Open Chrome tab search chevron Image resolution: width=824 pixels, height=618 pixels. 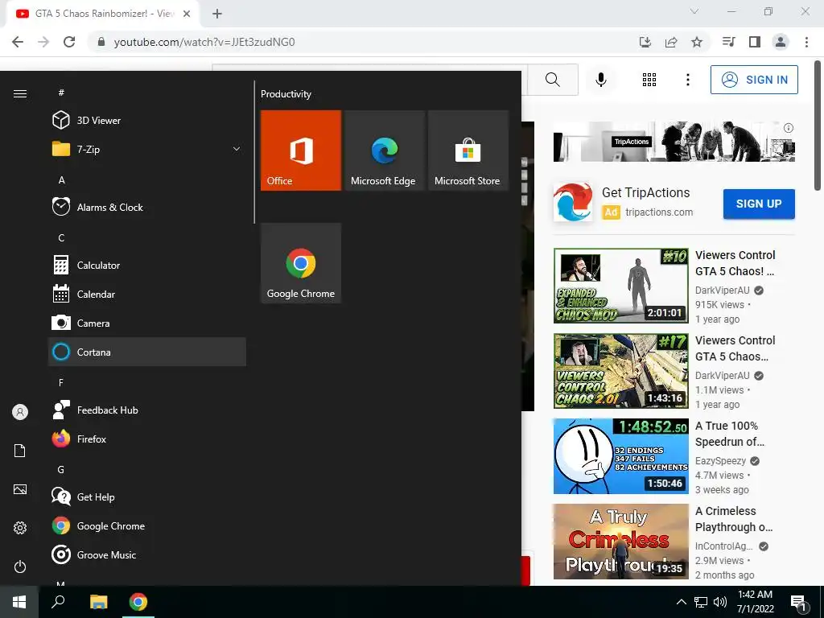tap(694, 11)
